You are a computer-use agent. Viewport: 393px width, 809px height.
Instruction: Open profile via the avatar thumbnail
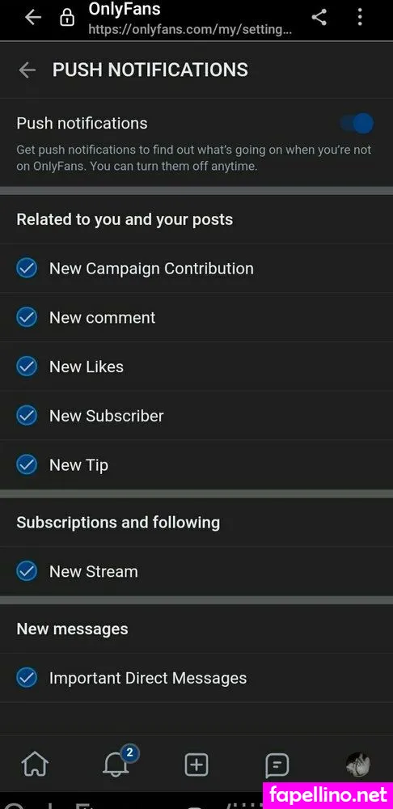(358, 765)
